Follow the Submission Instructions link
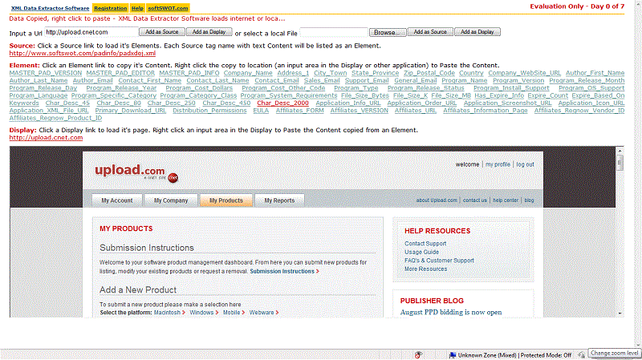The image size is (642, 360). [x=284, y=271]
